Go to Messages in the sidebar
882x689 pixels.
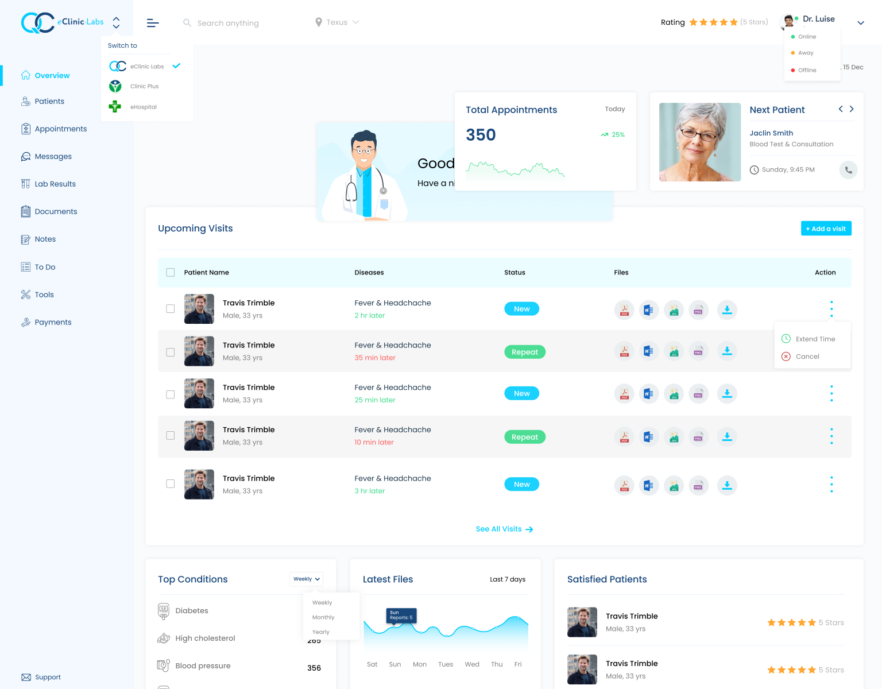pos(52,156)
